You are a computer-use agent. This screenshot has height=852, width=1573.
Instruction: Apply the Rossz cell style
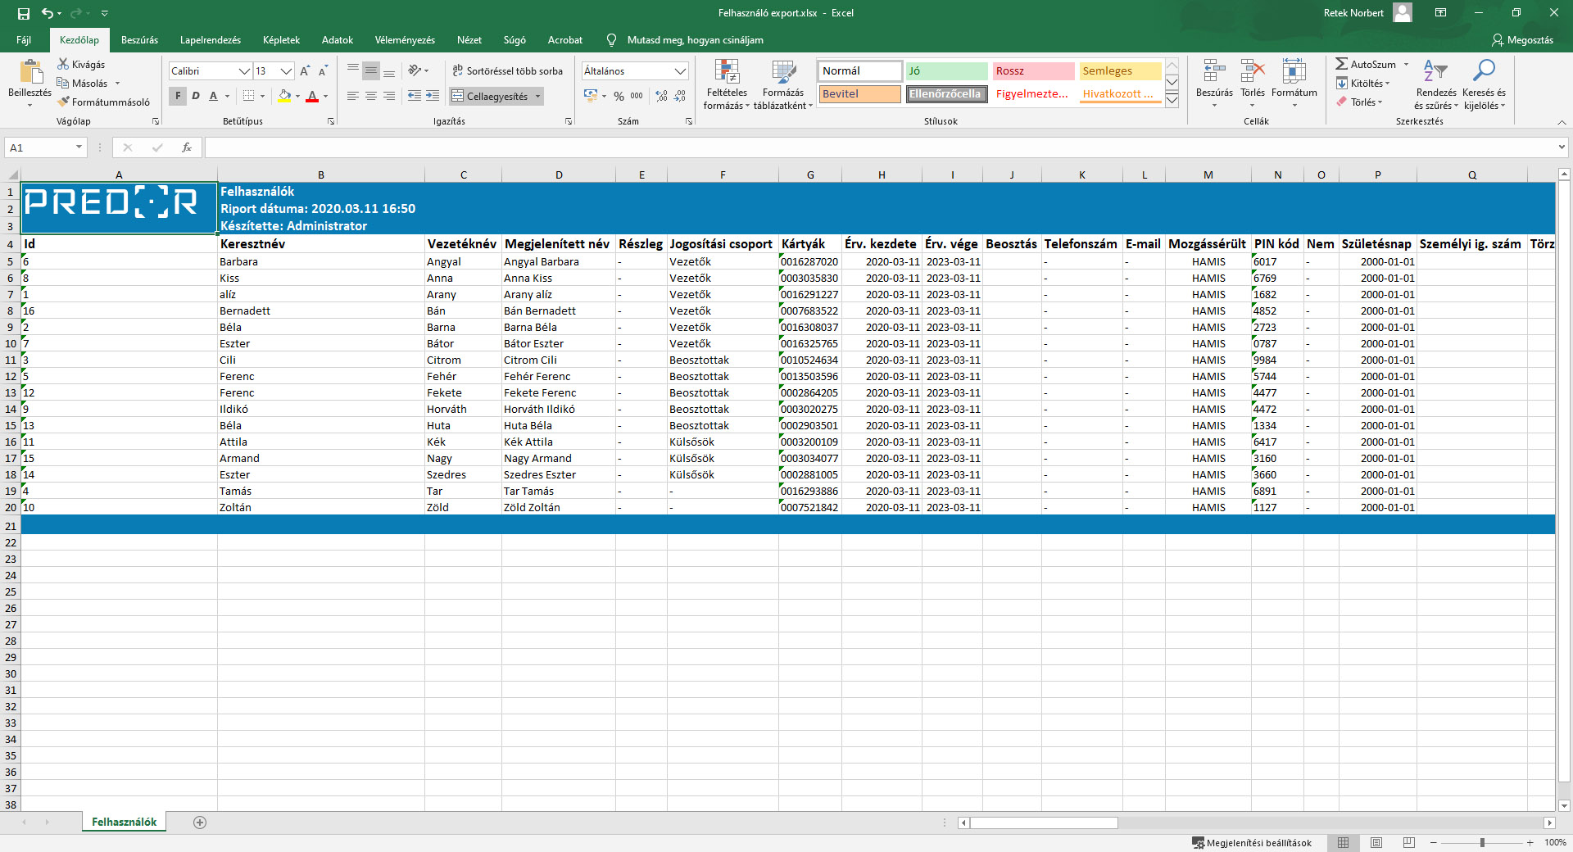coord(1032,71)
